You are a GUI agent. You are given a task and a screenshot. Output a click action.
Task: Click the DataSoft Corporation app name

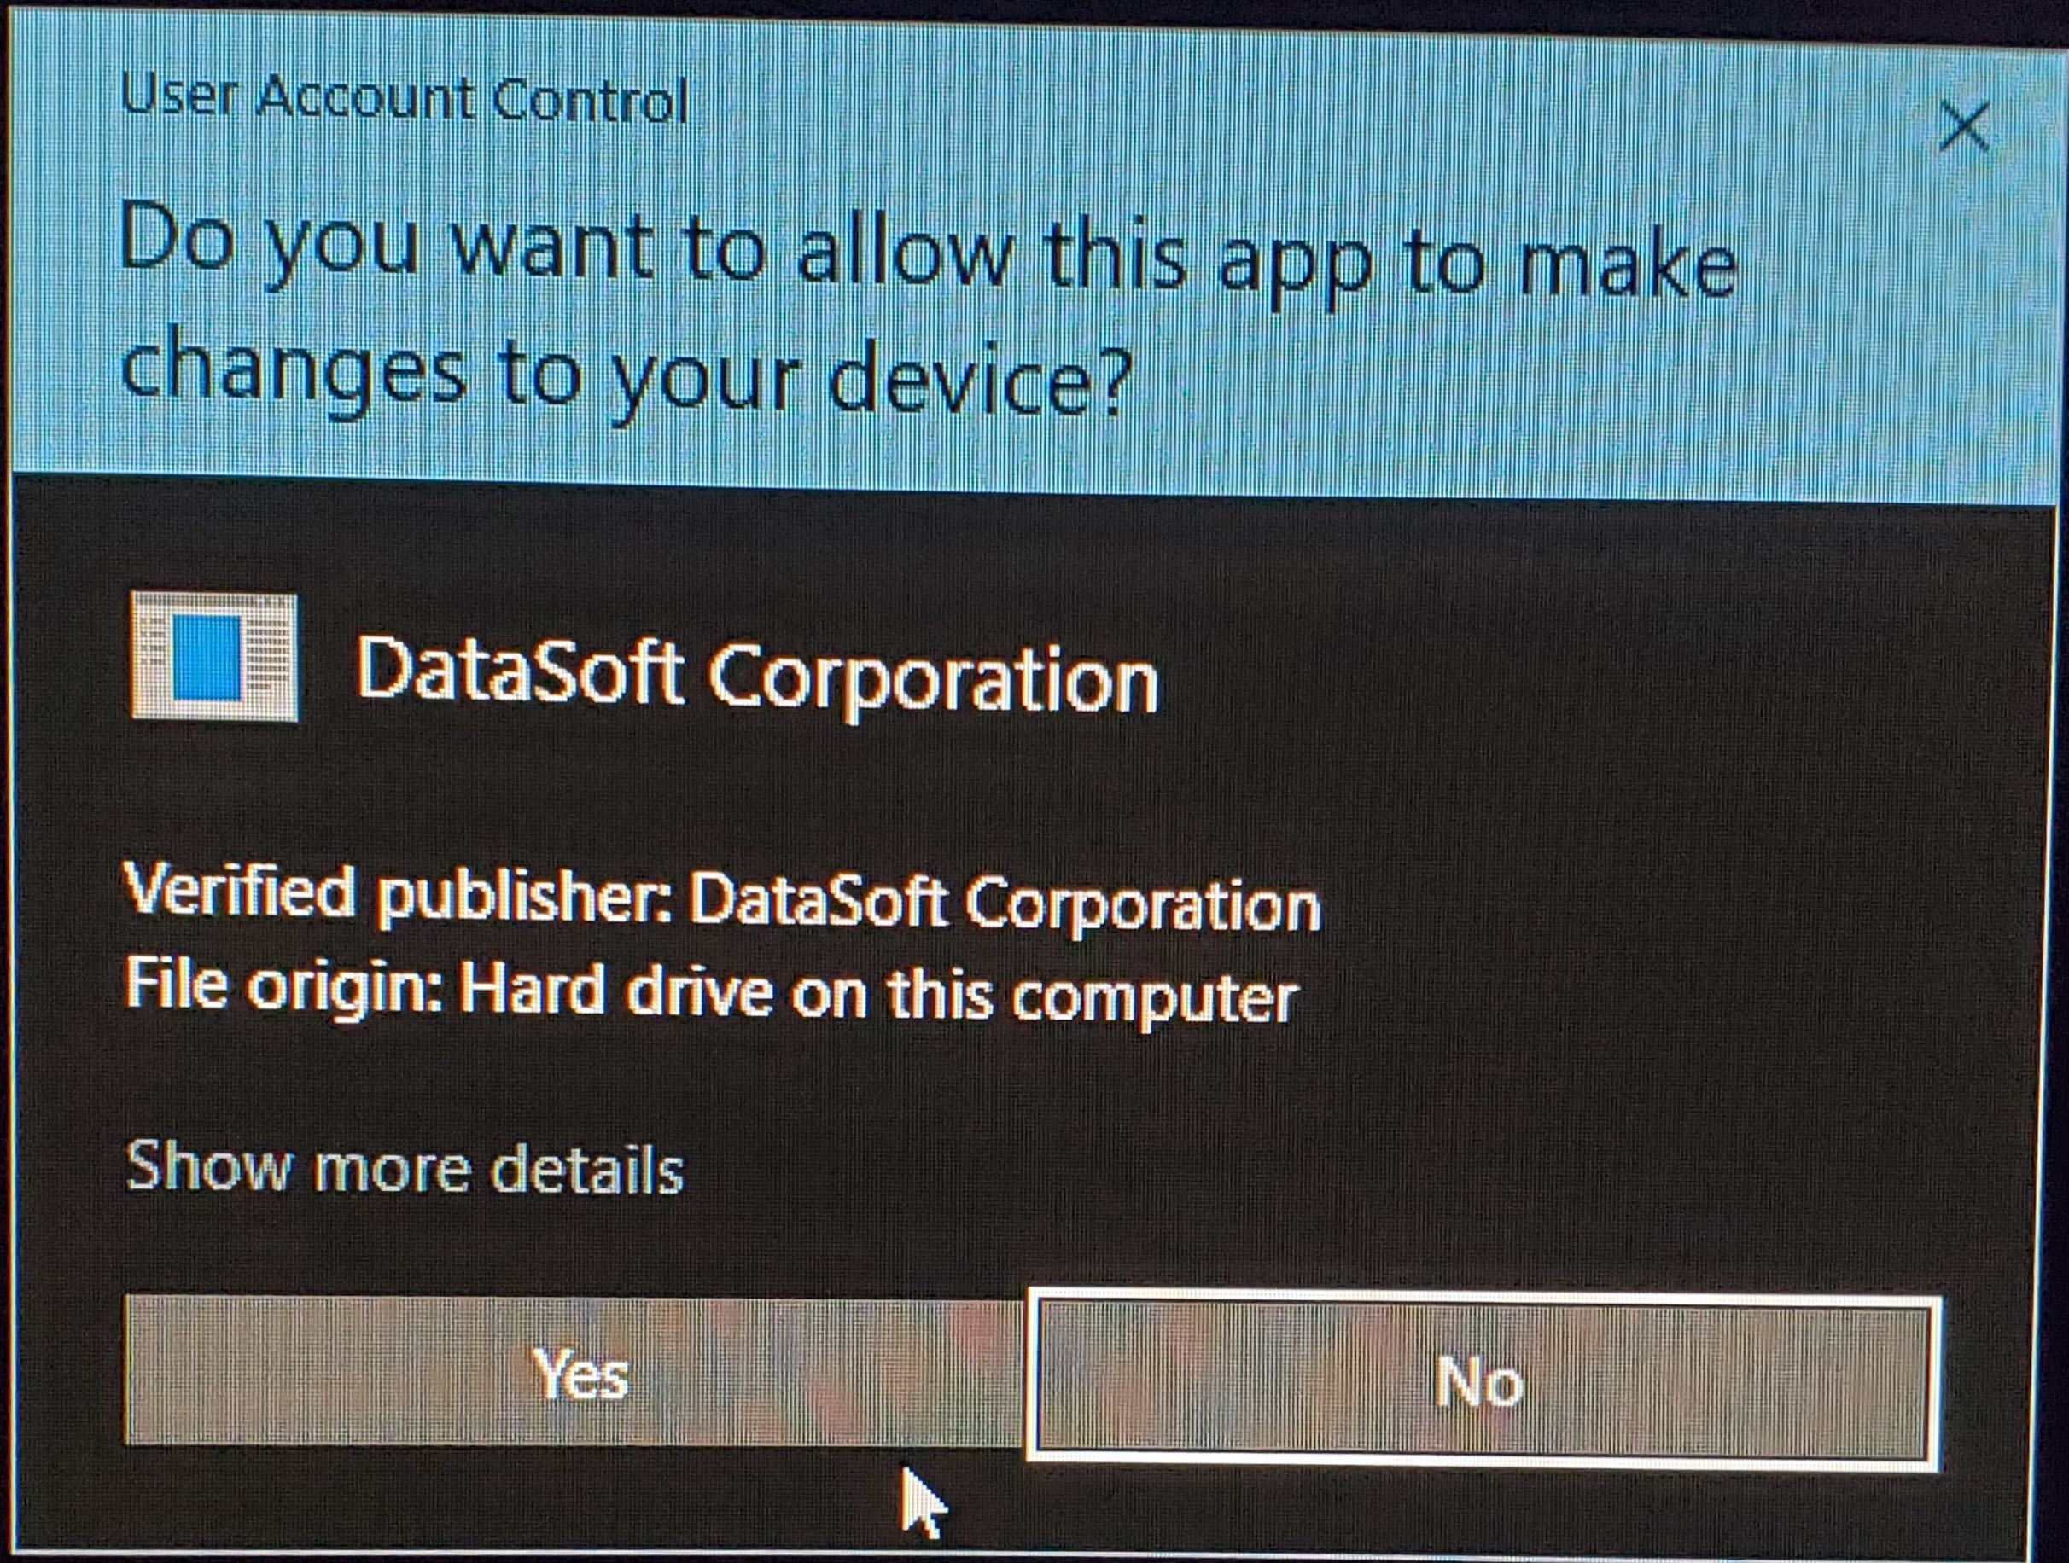click(757, 677)
